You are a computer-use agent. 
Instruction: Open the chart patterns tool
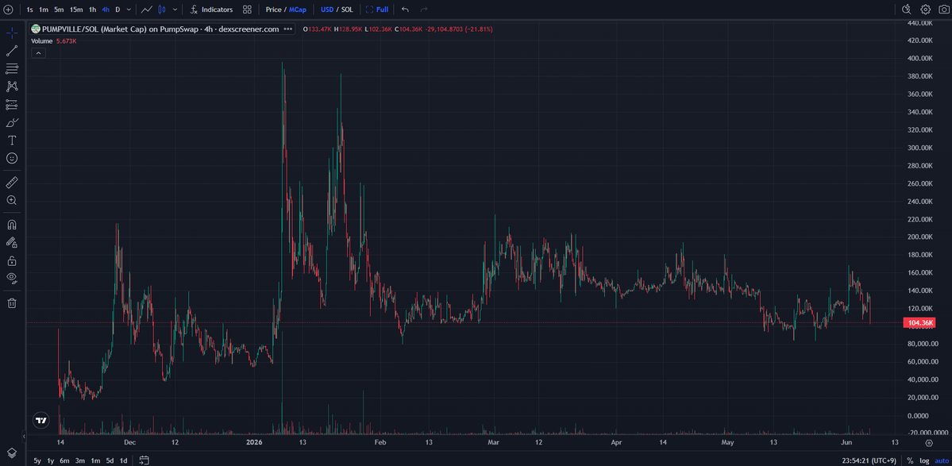12,87
